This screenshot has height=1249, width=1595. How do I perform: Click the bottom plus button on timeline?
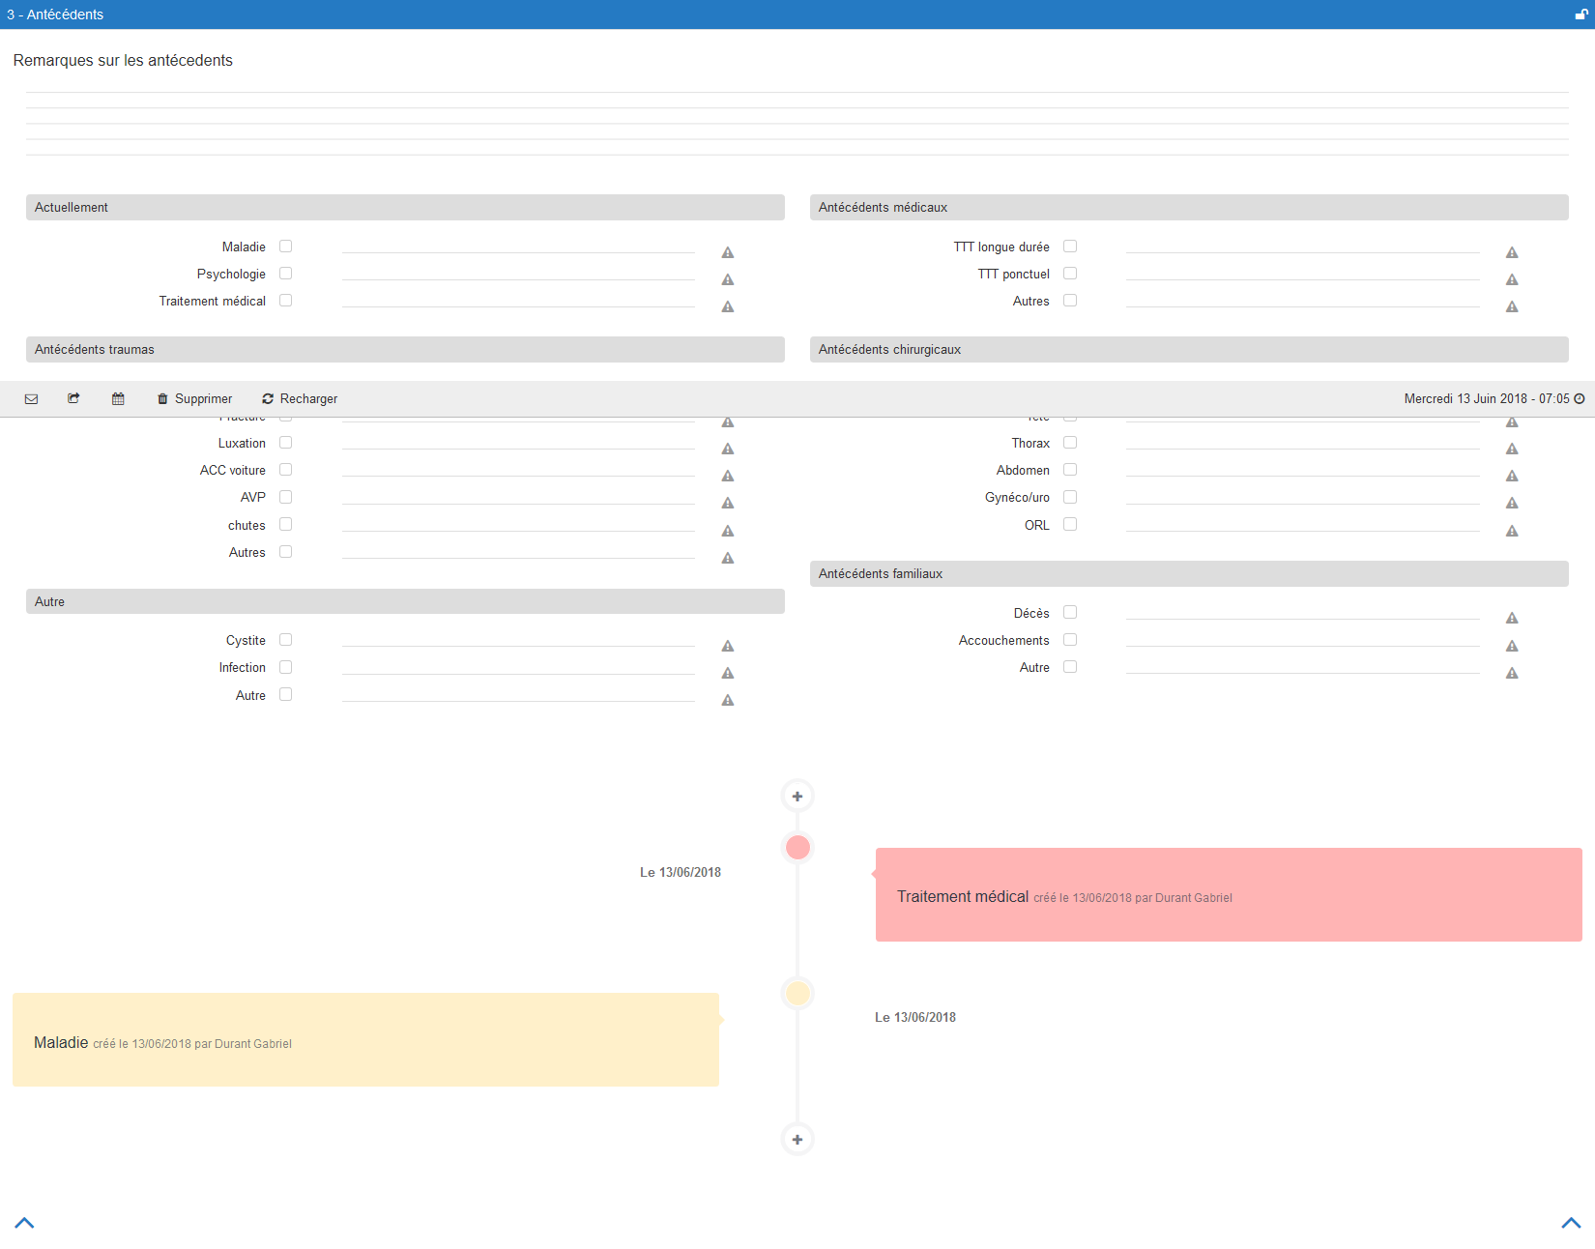click(x=797, y=1140)
